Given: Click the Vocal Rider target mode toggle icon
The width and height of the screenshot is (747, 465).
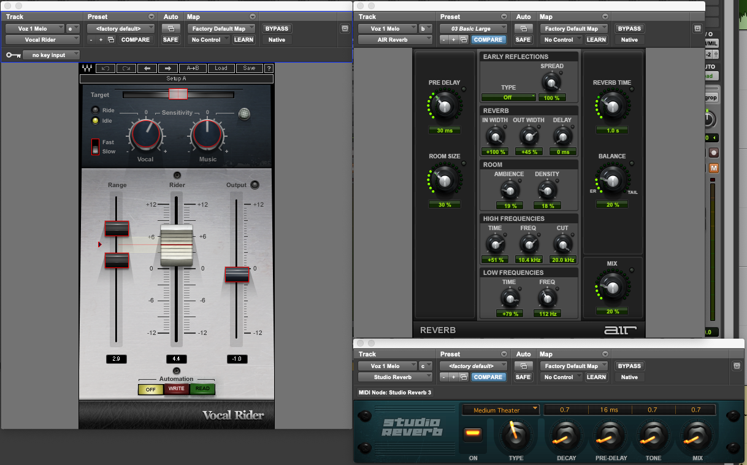Looking at the screenshot, I should point(245,113).
